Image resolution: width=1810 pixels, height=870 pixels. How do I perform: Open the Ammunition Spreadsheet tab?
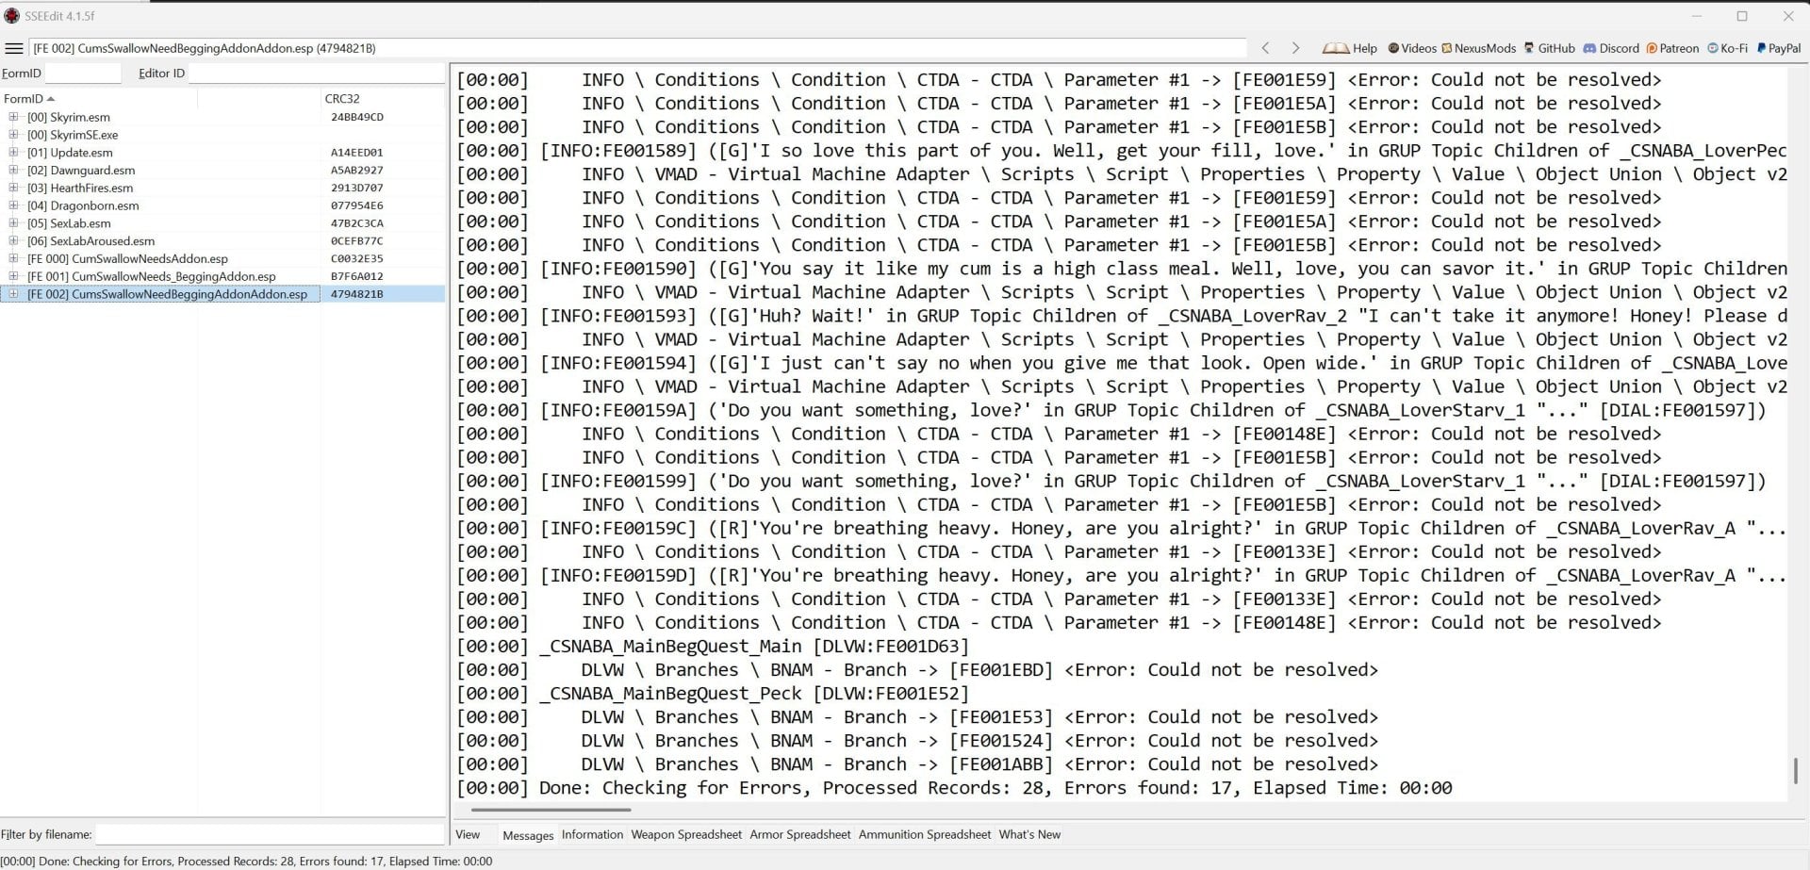coord(925,834)
